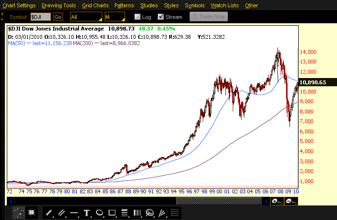
Task: Toggle the Log scale checkbox
Action: 137,17
